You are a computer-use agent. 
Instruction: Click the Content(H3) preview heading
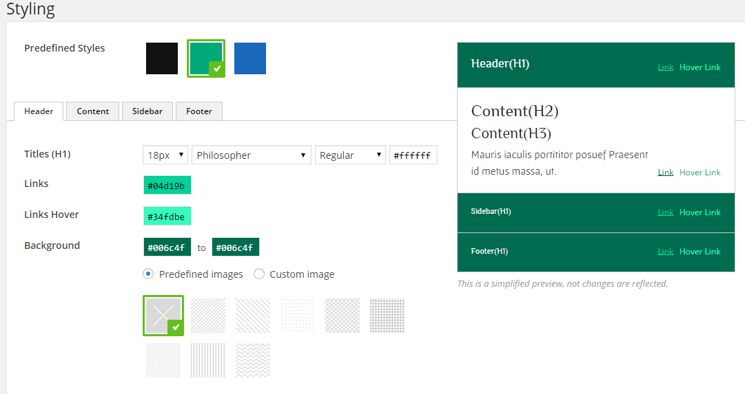point(511,133)
